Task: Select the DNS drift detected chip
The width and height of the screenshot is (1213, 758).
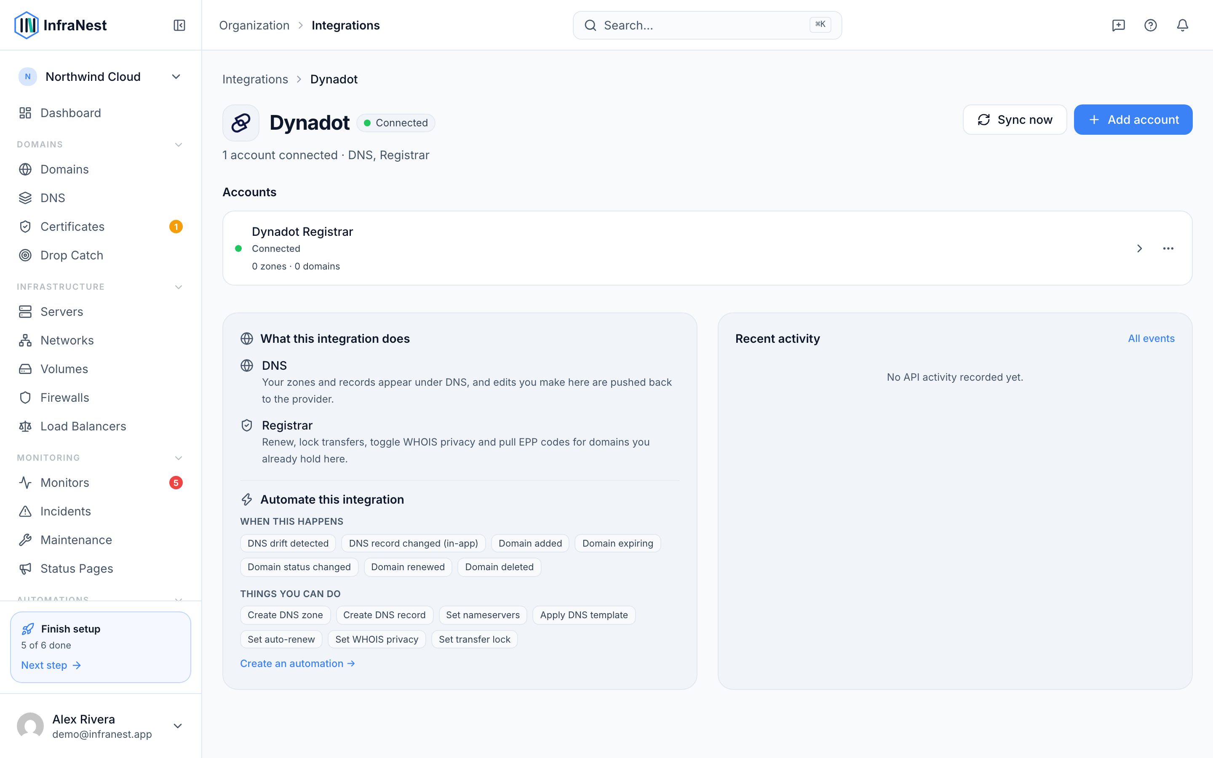Action: [288, 543]
